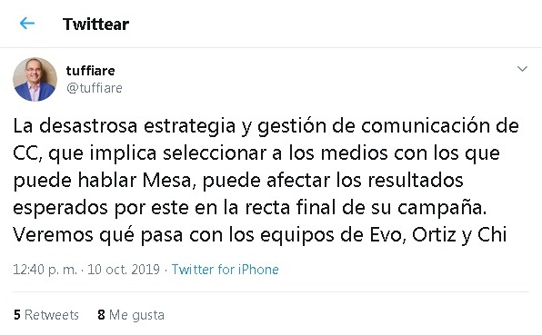Click the word Mesa in the tweet
Viewport: 542px width, 335px height.
point(166,180)
